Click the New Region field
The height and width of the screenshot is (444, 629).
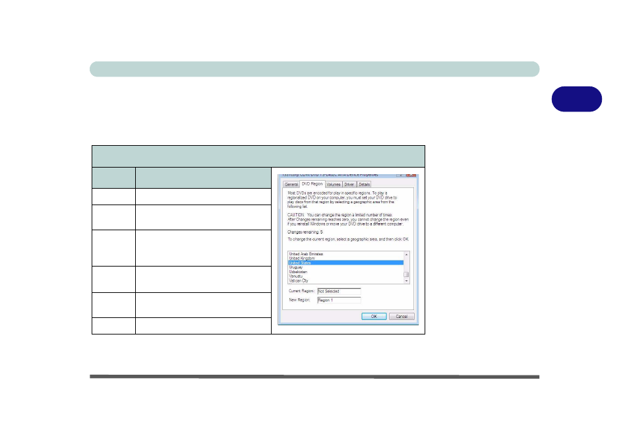coord(338,300)
